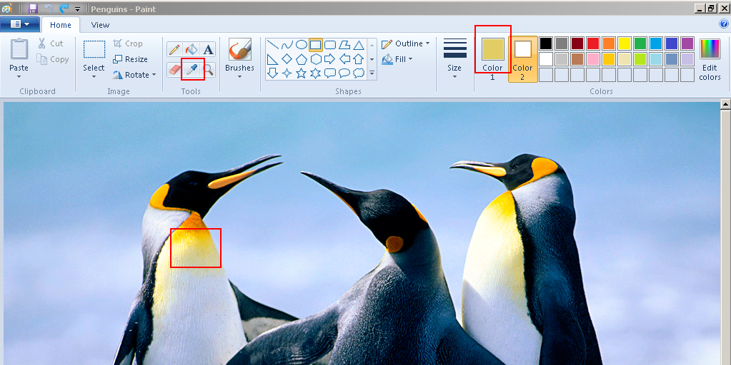Click the canvas scrollbar up arrow
The width and height of the screenshot is (731, 365).
pos(725,105)
